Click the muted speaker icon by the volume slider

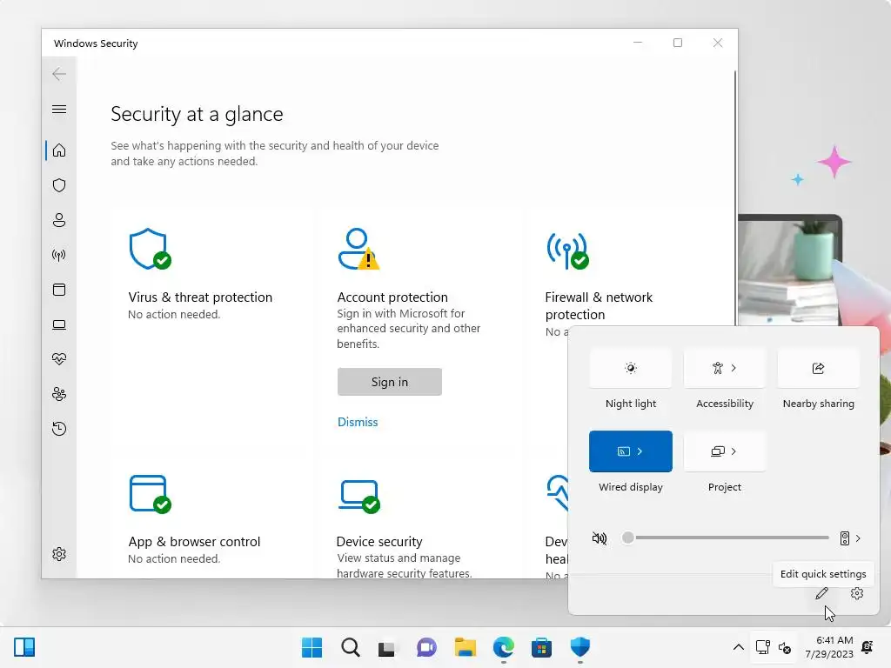tap(600, 538)
